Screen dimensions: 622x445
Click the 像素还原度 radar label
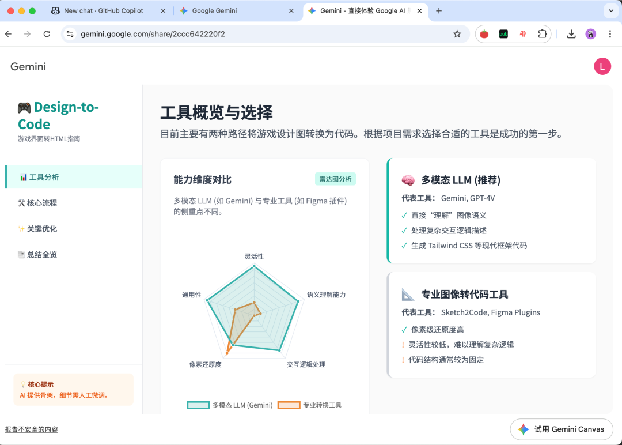point(205,364)
